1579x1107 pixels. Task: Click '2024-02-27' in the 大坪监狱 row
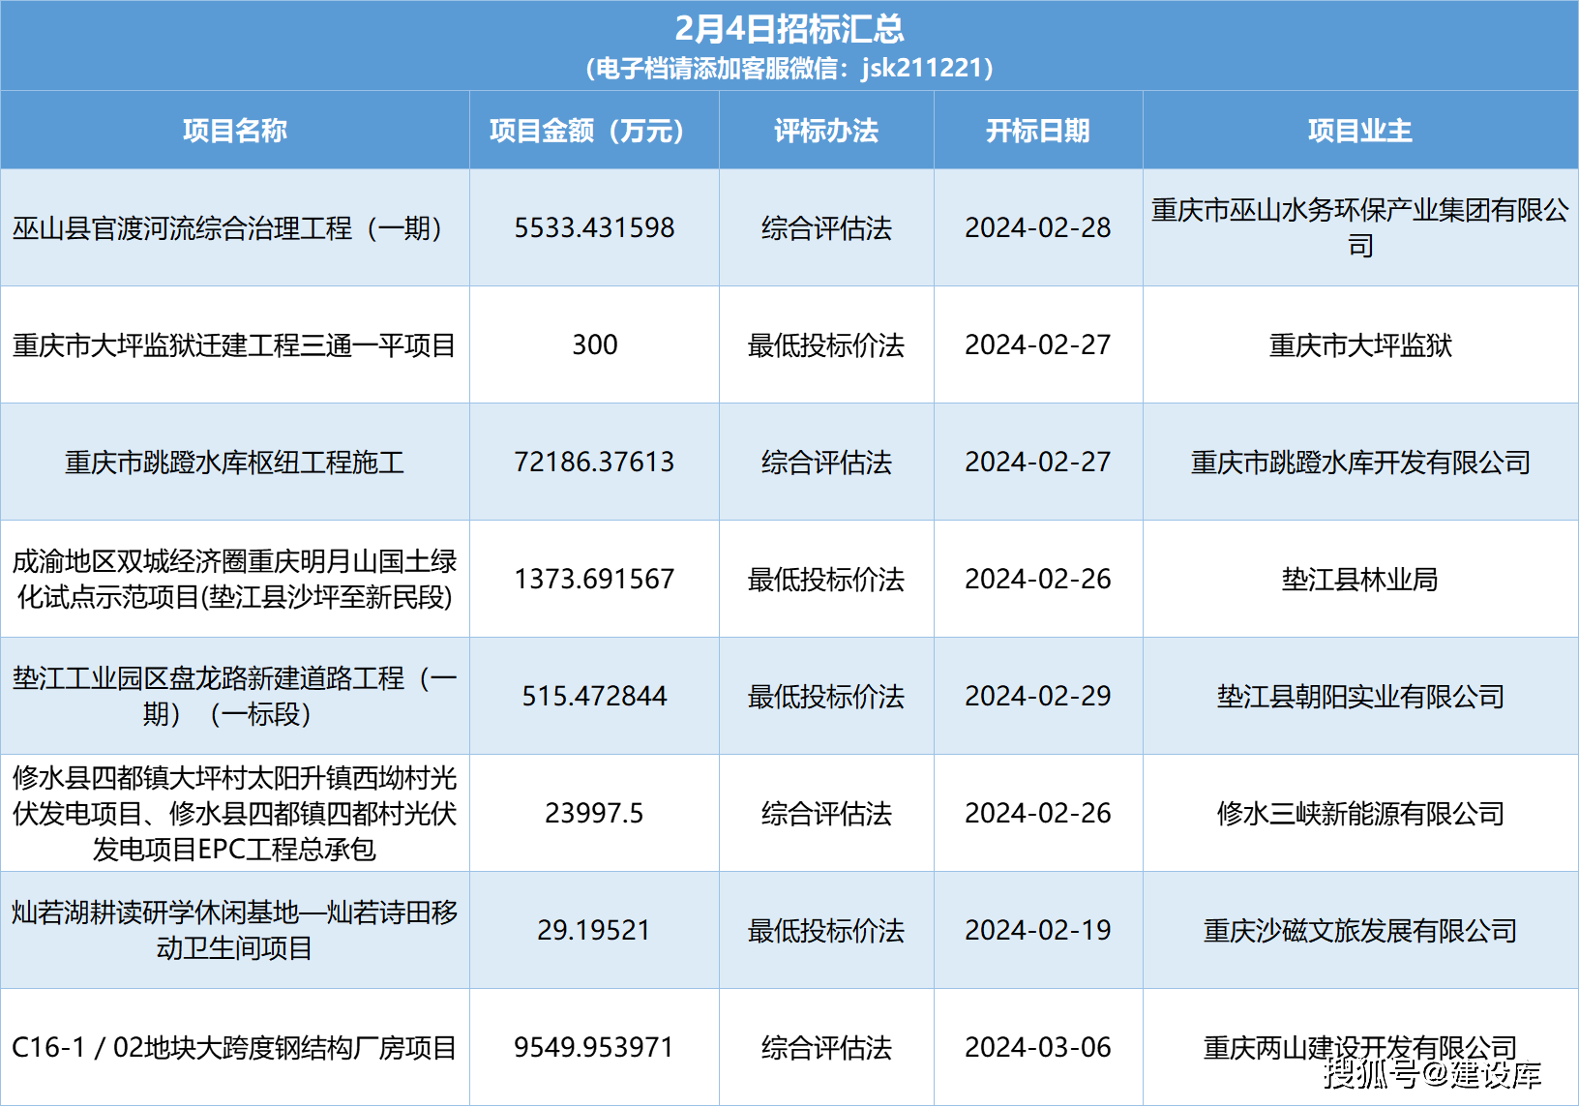(1038, 345)
